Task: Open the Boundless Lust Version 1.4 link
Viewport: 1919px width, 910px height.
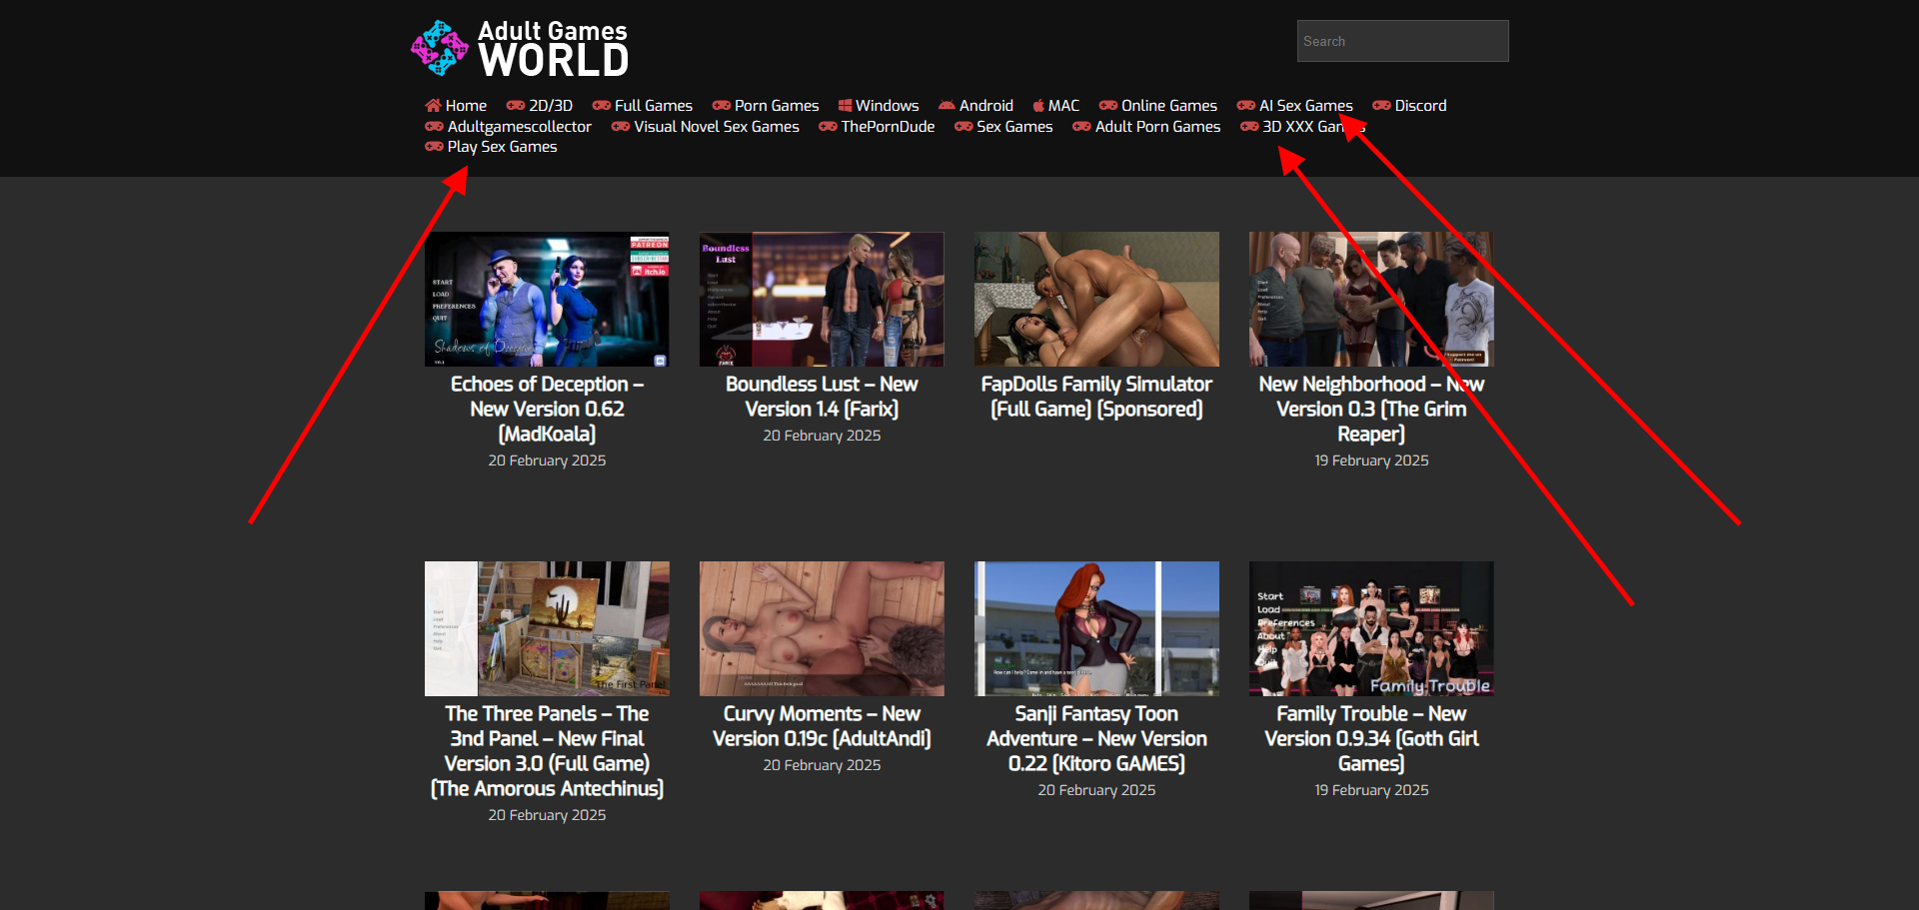Action: pos(822,397)
